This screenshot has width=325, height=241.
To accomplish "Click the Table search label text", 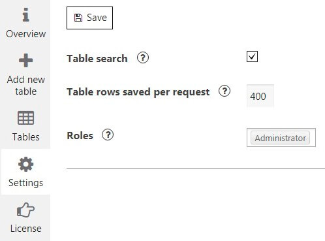I will (97, 59).
